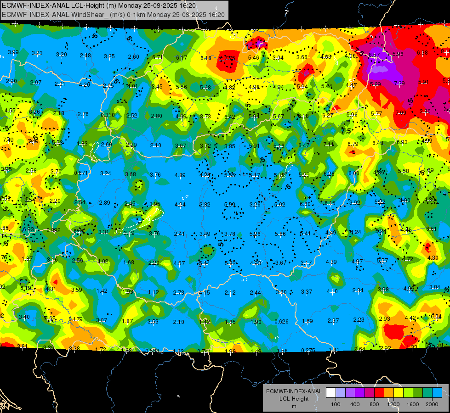Screen dimensions: 450x413
Task: Click the 0.275 value at the bottom edge
Action: (x=308, y=350)
